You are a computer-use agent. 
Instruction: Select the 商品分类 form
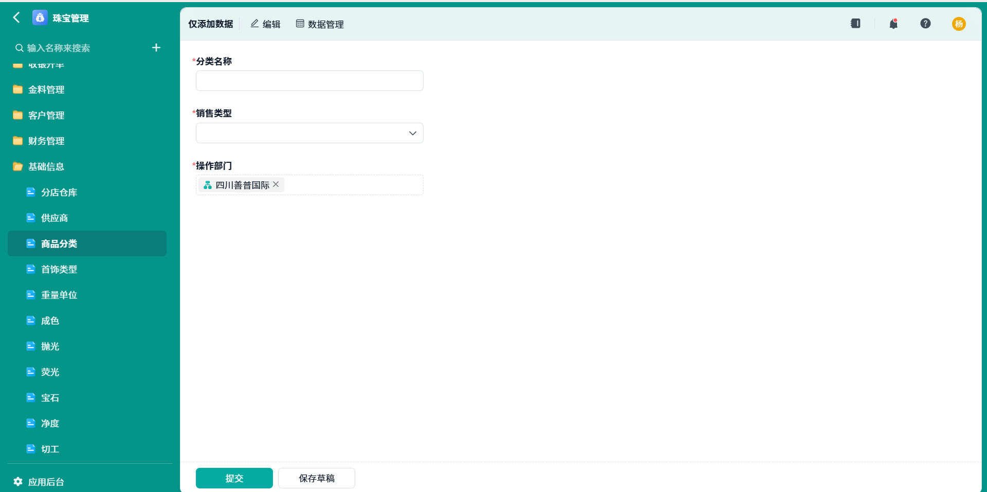(x=87, y=243)
